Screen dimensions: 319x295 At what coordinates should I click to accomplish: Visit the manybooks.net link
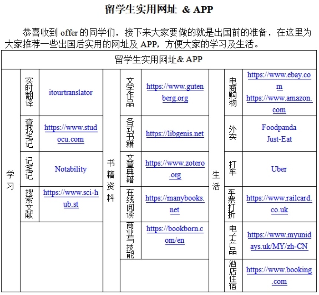pos(175,199)
